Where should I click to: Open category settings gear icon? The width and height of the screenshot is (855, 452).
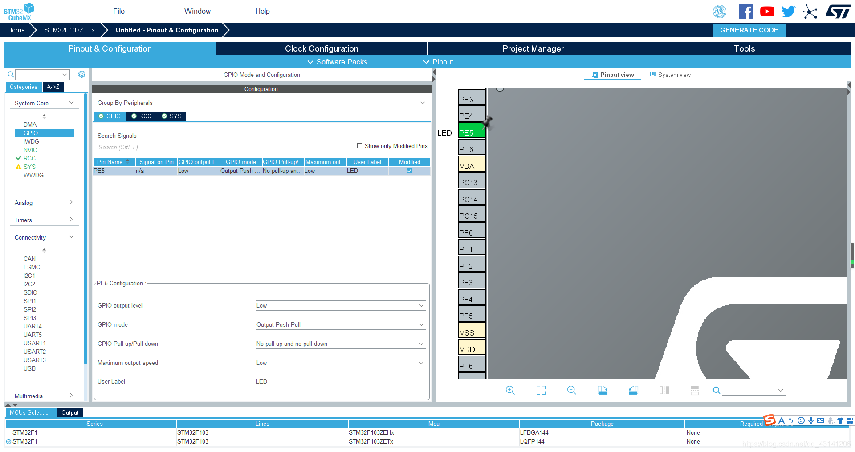[82, 74]
